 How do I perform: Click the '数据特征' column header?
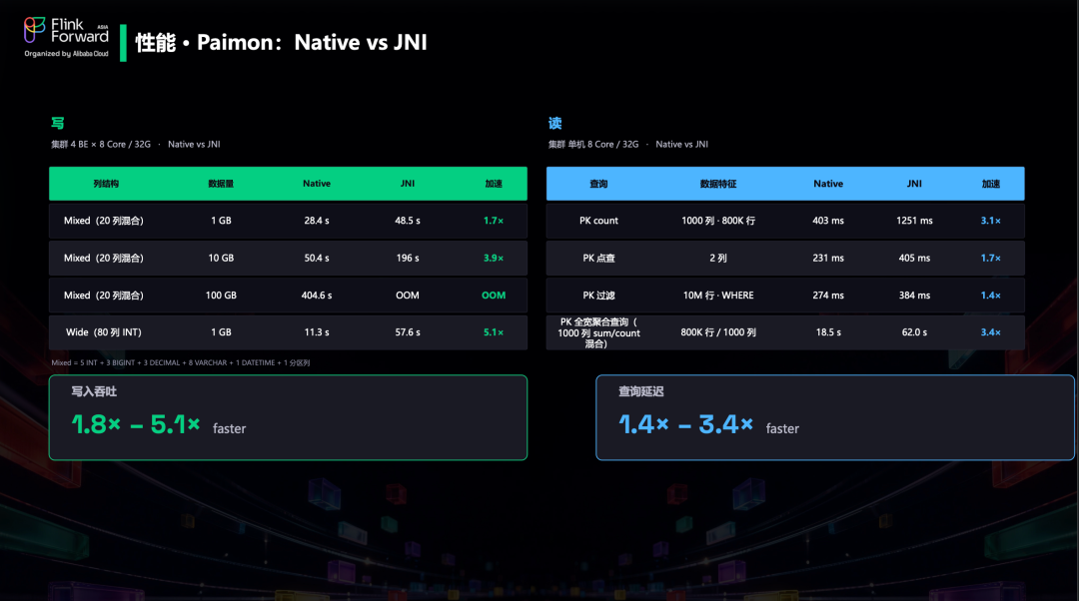click(x=717, y=184)
